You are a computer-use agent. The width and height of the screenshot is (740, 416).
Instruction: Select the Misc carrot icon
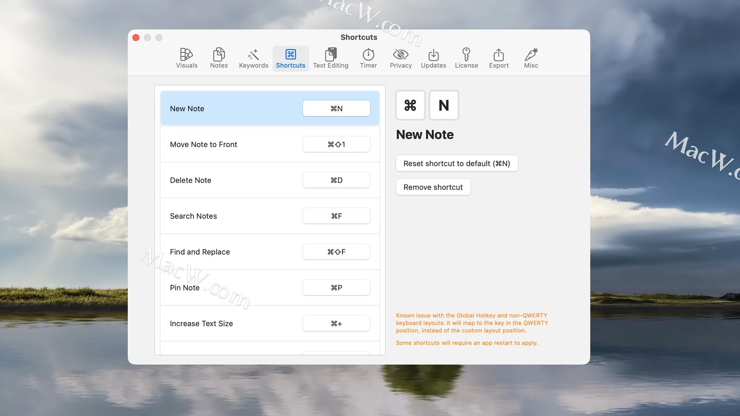coord(531,58)
